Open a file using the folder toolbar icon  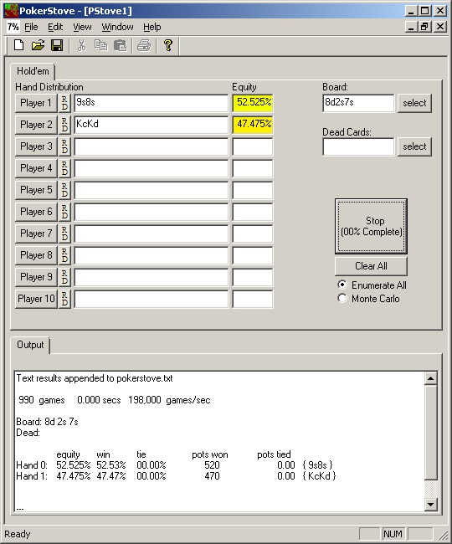39,45
